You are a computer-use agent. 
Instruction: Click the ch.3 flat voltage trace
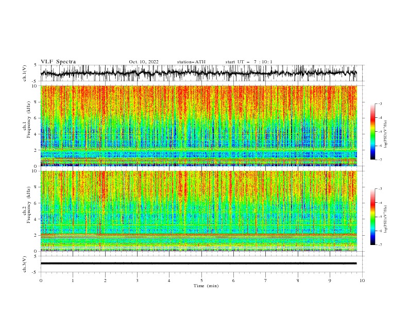(198, 264)
